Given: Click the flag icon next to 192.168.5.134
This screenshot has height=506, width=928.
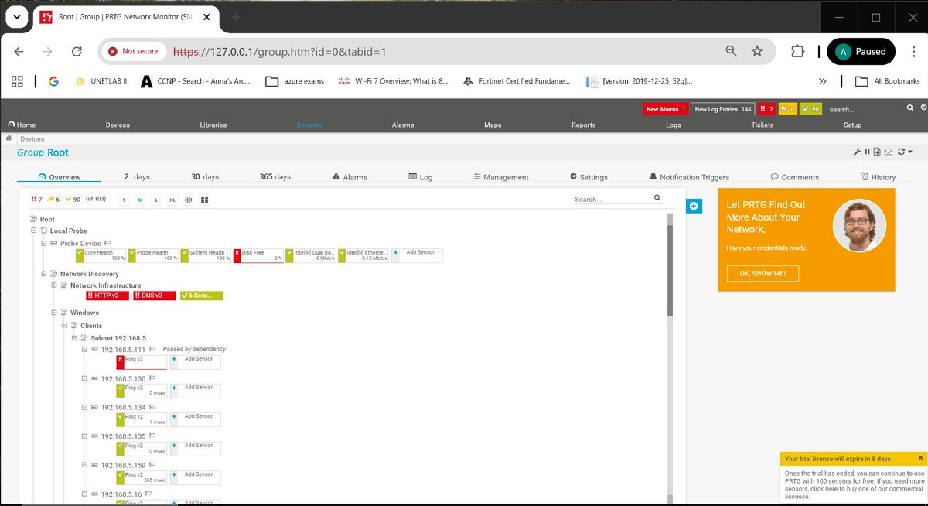Looking at the screenshot, I should [x=153, y=407].
